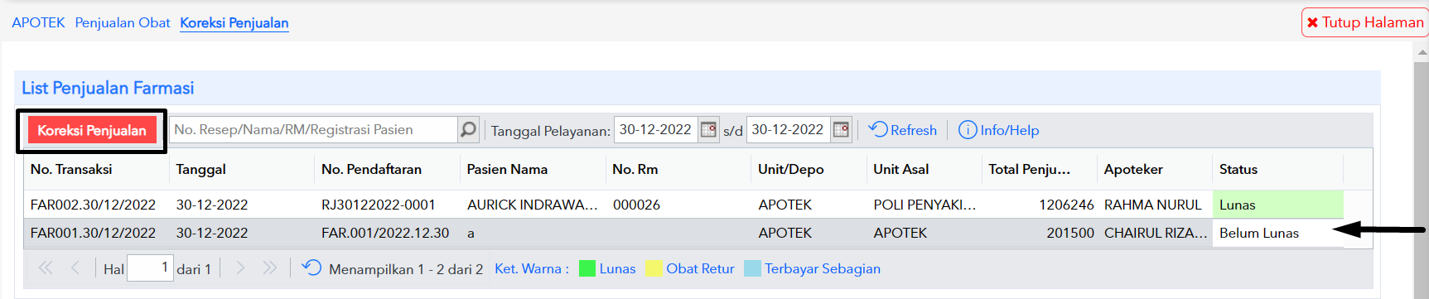Click the Belum Lunas status cell
This screenshot has width=1429, height=299.
(1278, 233)
